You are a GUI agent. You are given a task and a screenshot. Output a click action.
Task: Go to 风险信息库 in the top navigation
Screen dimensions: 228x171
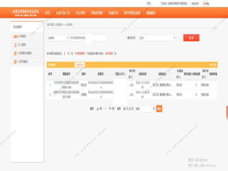coord(97,13)
